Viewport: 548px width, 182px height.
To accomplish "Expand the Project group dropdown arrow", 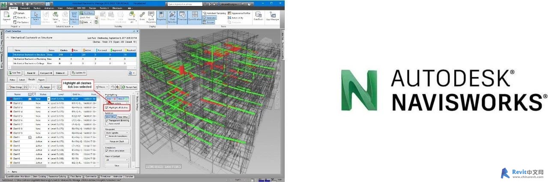I will [x=19, y=26].
